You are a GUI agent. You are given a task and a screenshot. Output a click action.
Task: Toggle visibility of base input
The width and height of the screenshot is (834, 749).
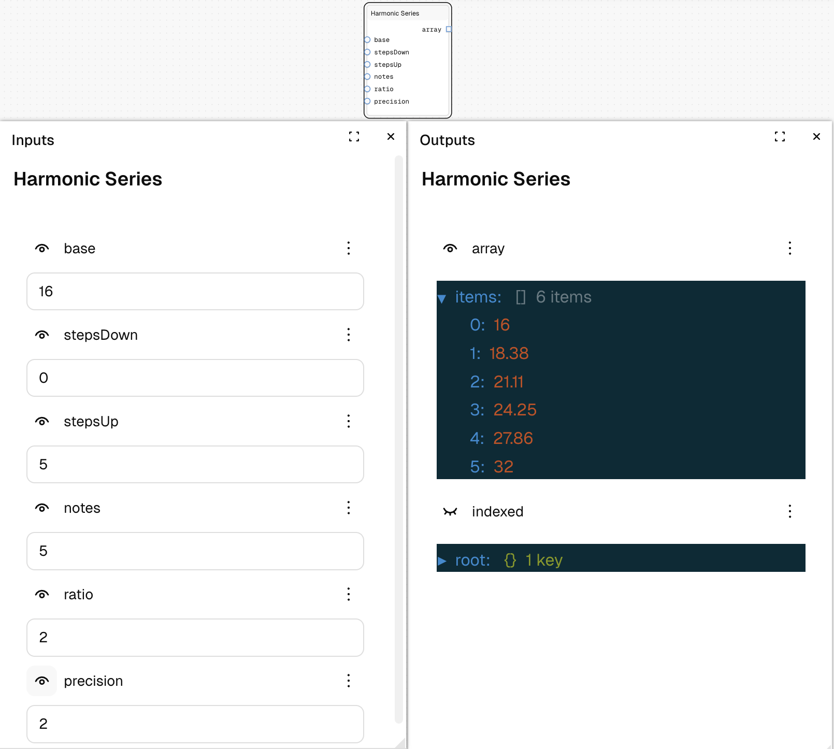click(x=42, y=249)
